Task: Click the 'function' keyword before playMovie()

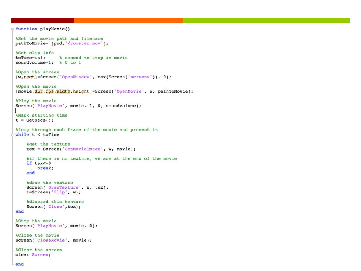Action: tap(26, 29)
